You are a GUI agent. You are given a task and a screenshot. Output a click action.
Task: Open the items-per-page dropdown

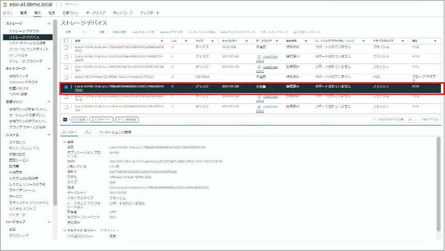412,119
